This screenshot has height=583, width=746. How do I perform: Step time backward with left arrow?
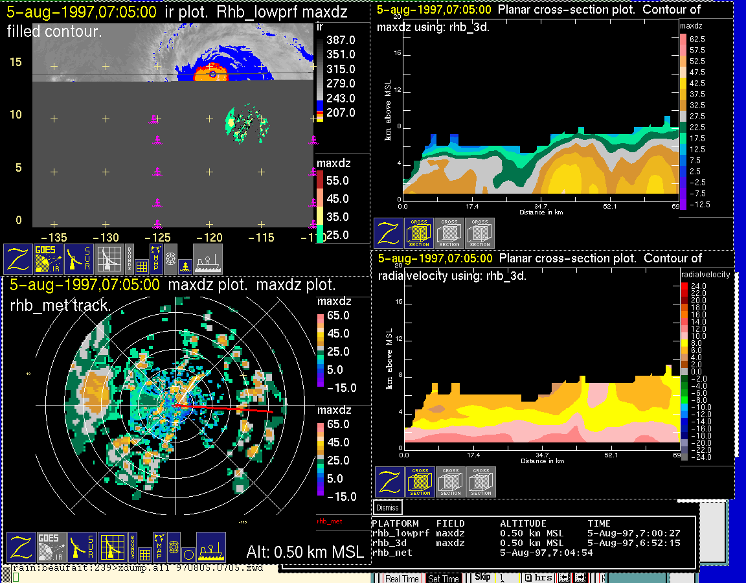pyautogui.click(x=565, y=578)
